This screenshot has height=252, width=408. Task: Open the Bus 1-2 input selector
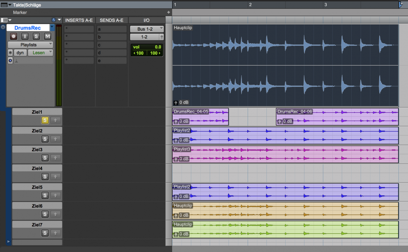click(x=147, y=29)
